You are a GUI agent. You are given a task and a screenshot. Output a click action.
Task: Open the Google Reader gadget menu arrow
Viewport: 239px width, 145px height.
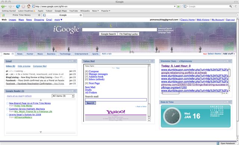click(x=70, y=91)
